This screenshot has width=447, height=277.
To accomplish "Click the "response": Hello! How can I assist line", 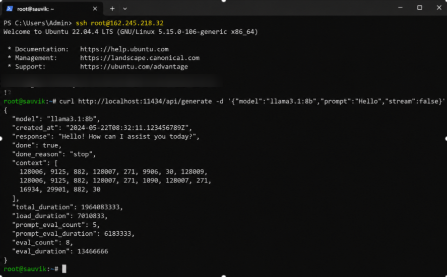I will point(106,137).
